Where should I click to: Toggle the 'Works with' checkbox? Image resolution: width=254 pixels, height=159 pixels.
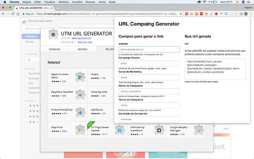click(27, 93)
